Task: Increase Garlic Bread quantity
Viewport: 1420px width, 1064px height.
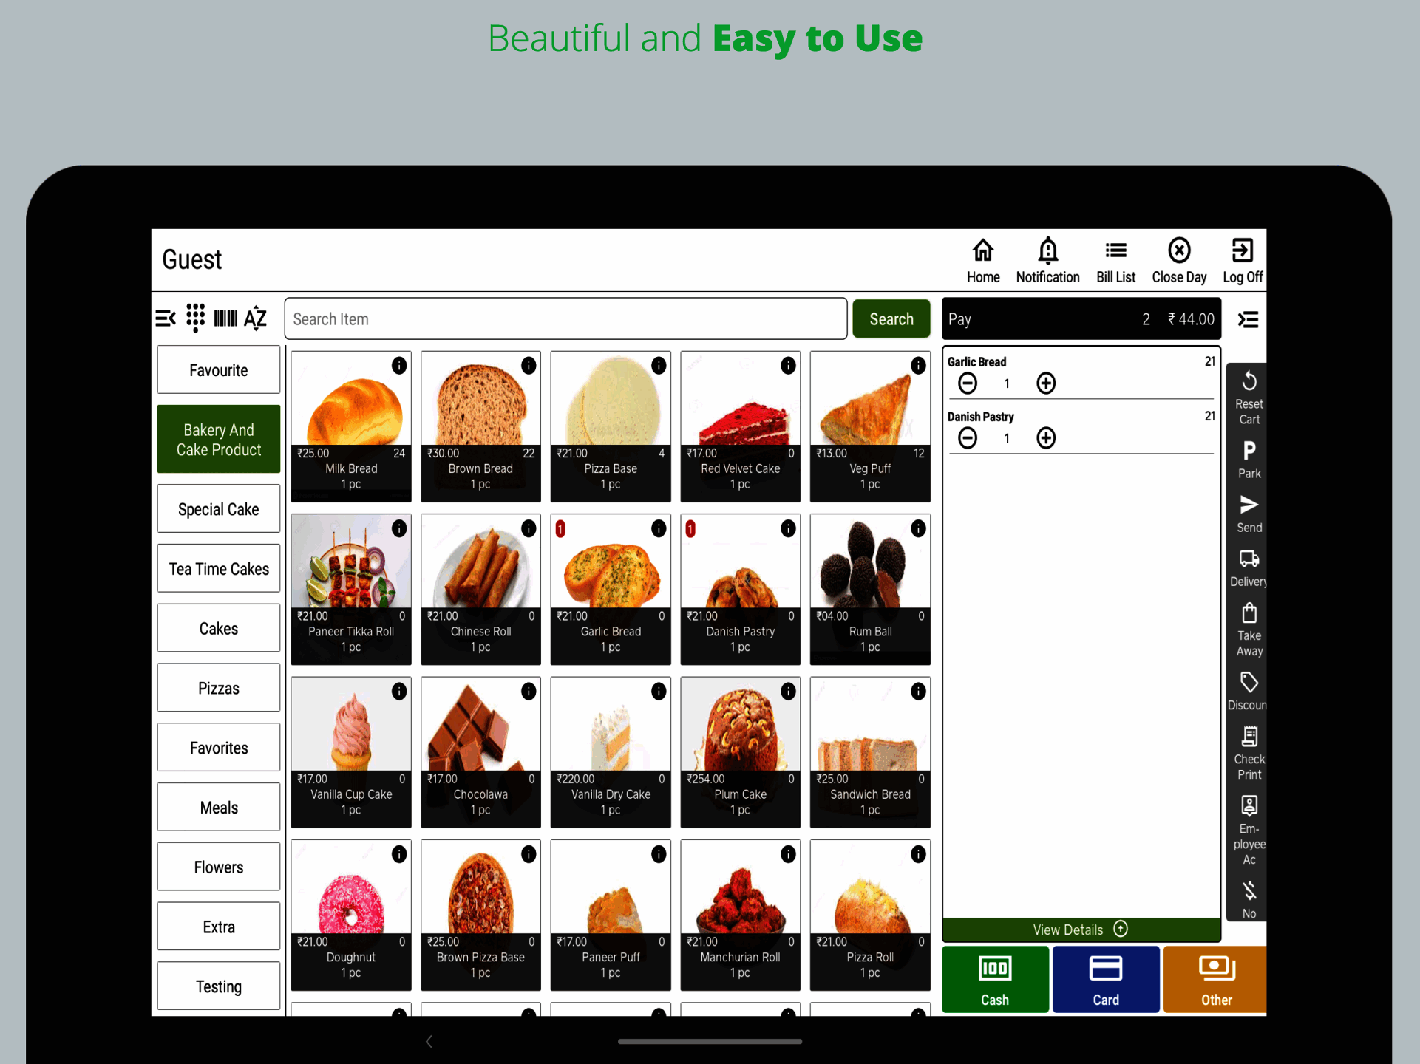Action: tap(1045, 383)
